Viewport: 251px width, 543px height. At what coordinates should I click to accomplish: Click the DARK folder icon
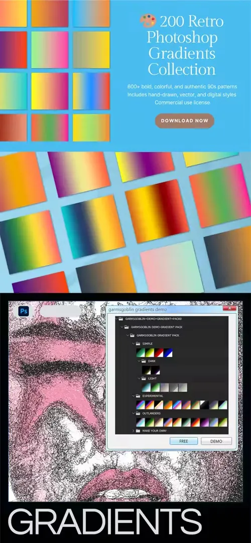(144, 361)
